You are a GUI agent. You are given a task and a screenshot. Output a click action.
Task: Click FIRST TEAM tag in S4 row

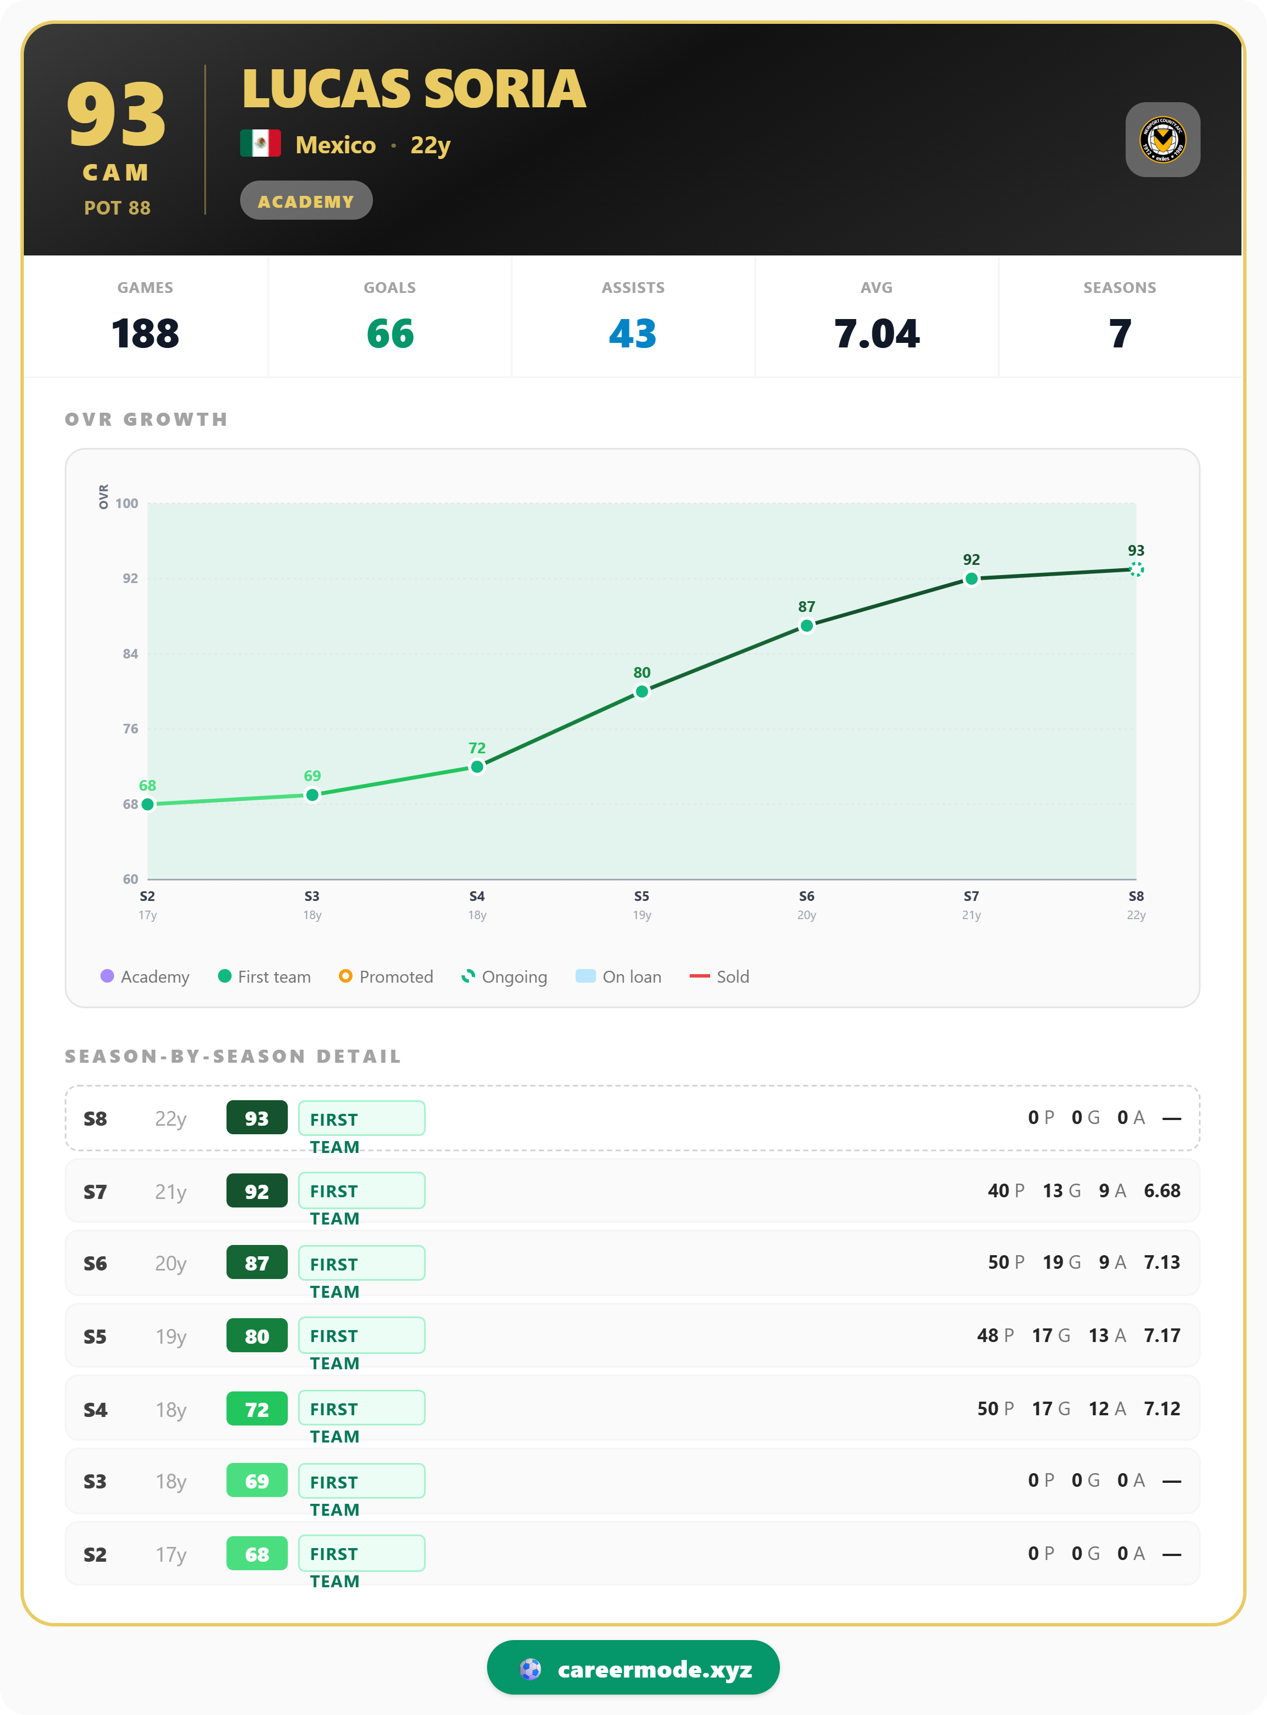tap(362, 1408)
